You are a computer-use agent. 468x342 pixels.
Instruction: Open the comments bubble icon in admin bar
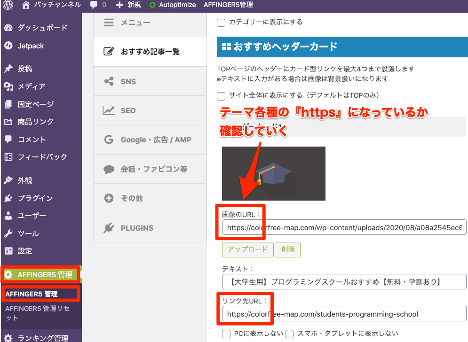click(94, 5)
